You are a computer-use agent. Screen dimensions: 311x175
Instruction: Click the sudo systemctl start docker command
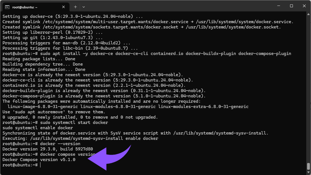pos(74,122)
